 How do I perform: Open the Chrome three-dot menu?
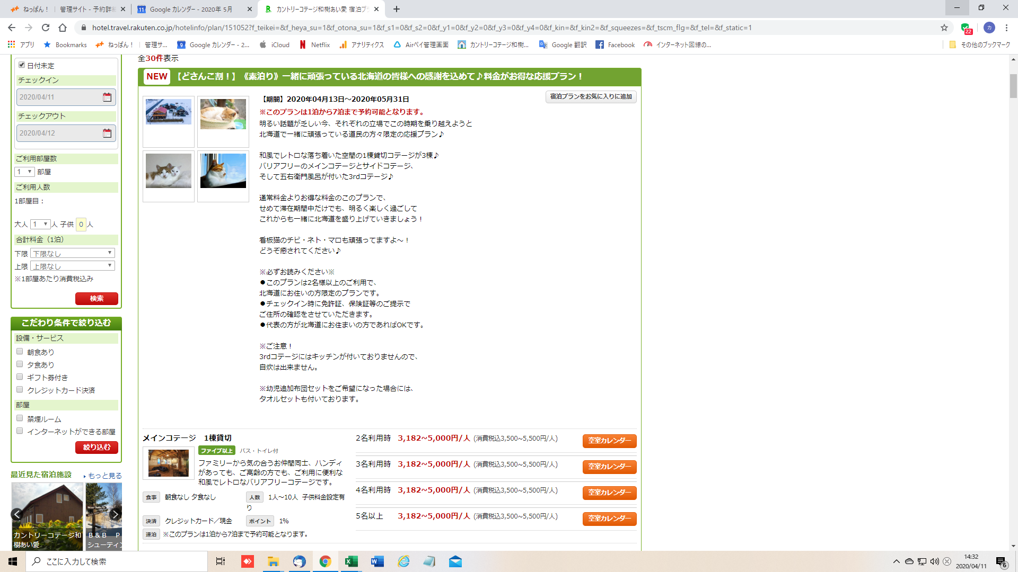(x=1006, y=28)
